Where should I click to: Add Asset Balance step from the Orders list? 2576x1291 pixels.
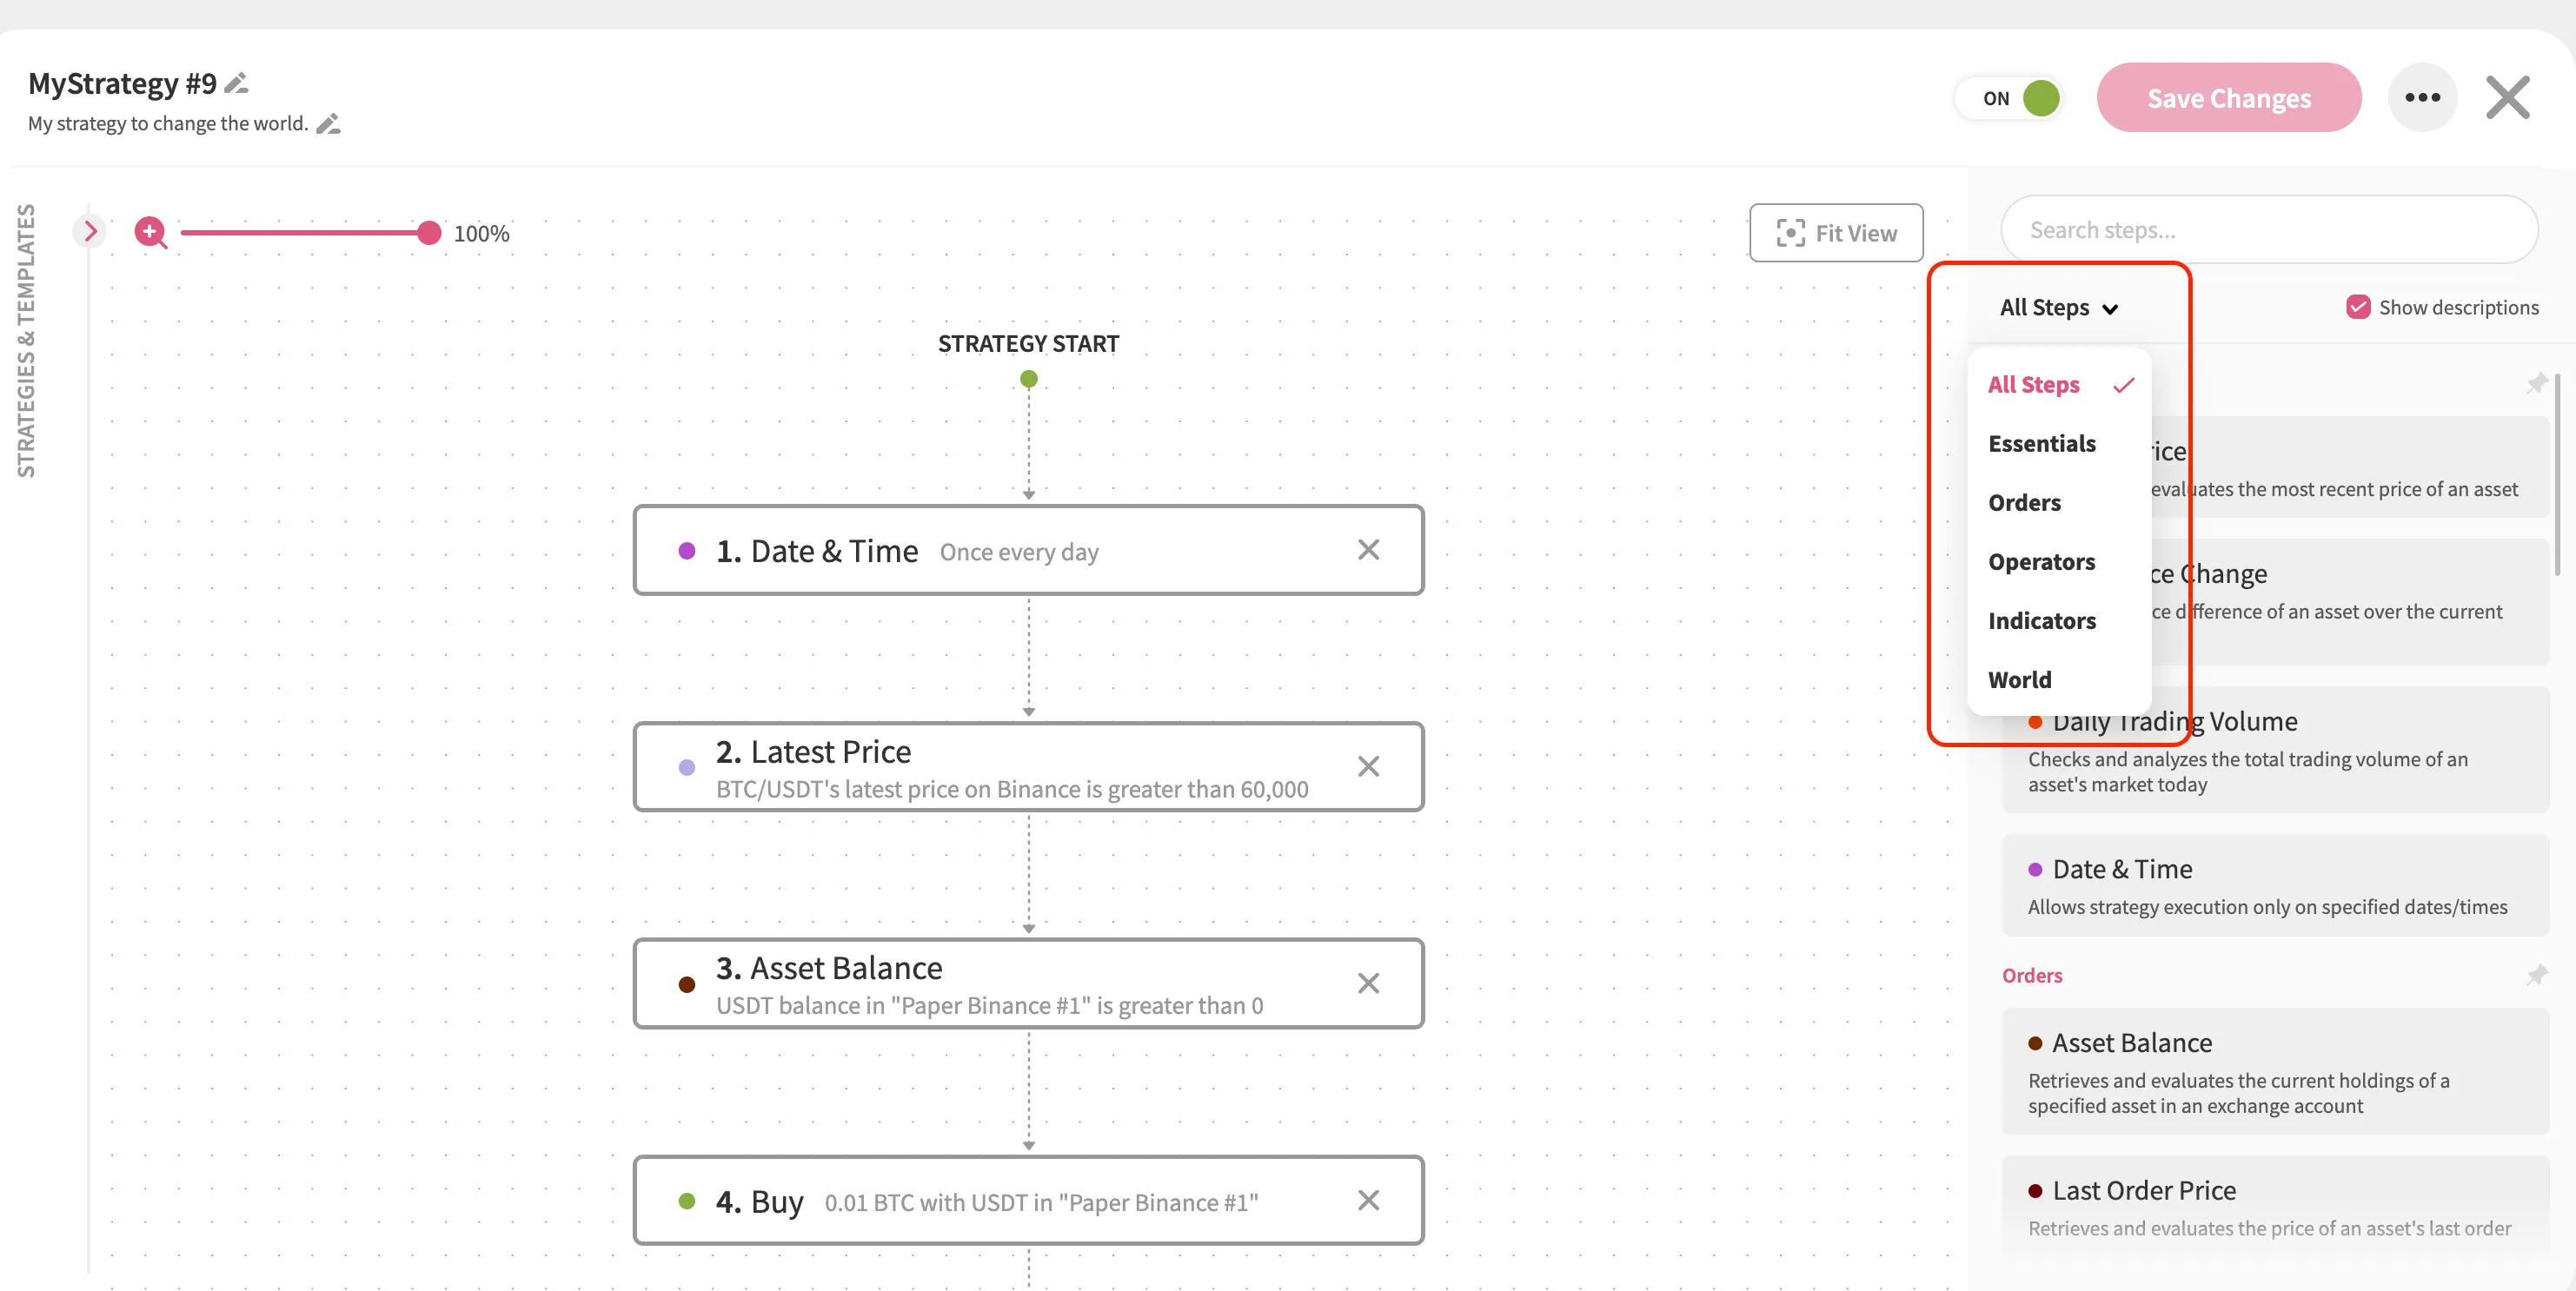coord(2275,1072)
